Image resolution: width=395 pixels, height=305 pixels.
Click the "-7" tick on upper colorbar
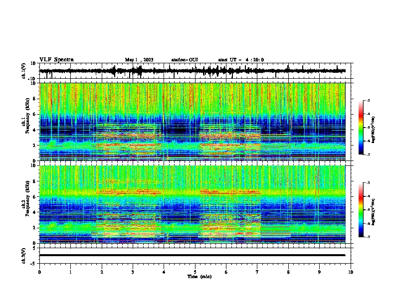(368, 154)
